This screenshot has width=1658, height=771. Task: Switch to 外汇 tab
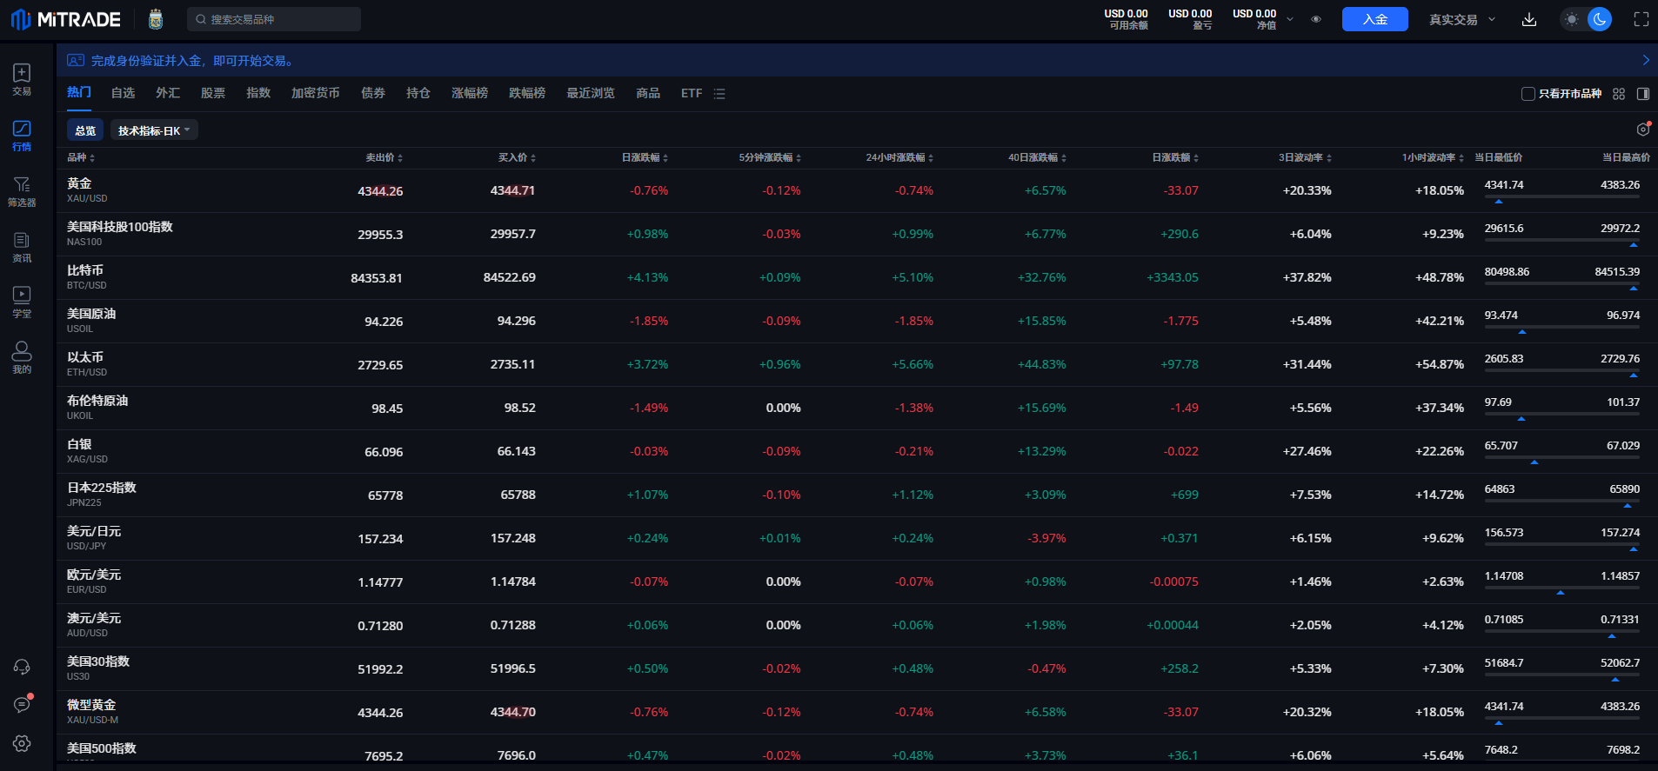coord(168,93)
